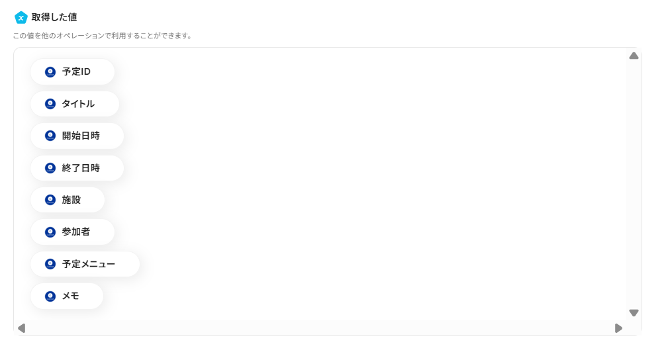Click the Garoon icon beside メモ

[x=50, y=296]
